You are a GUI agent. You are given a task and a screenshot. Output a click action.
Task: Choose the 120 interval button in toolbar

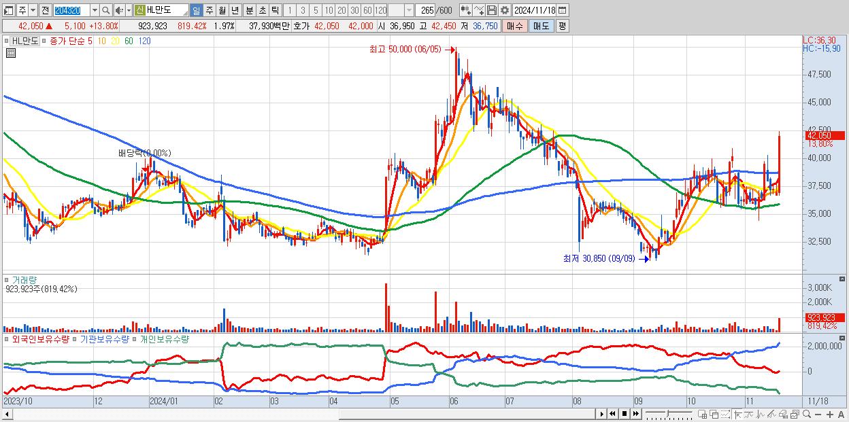[380, 10]
